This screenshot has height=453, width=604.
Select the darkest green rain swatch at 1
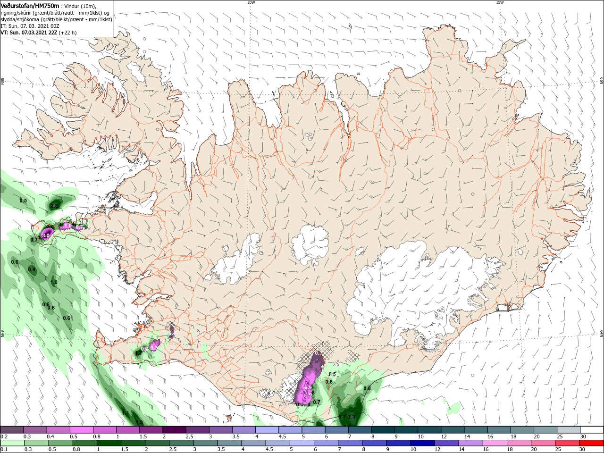(109, 443)
